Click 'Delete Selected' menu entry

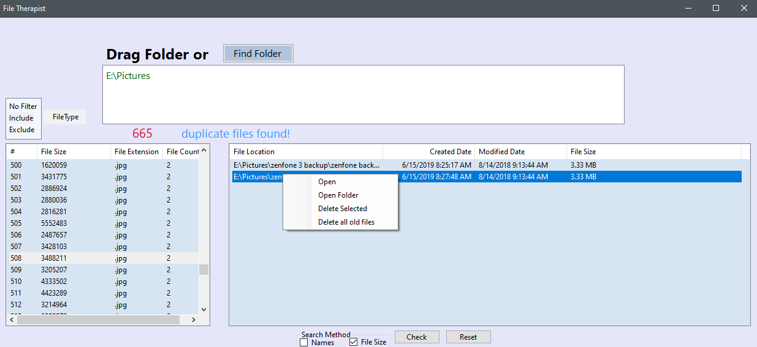342,209
